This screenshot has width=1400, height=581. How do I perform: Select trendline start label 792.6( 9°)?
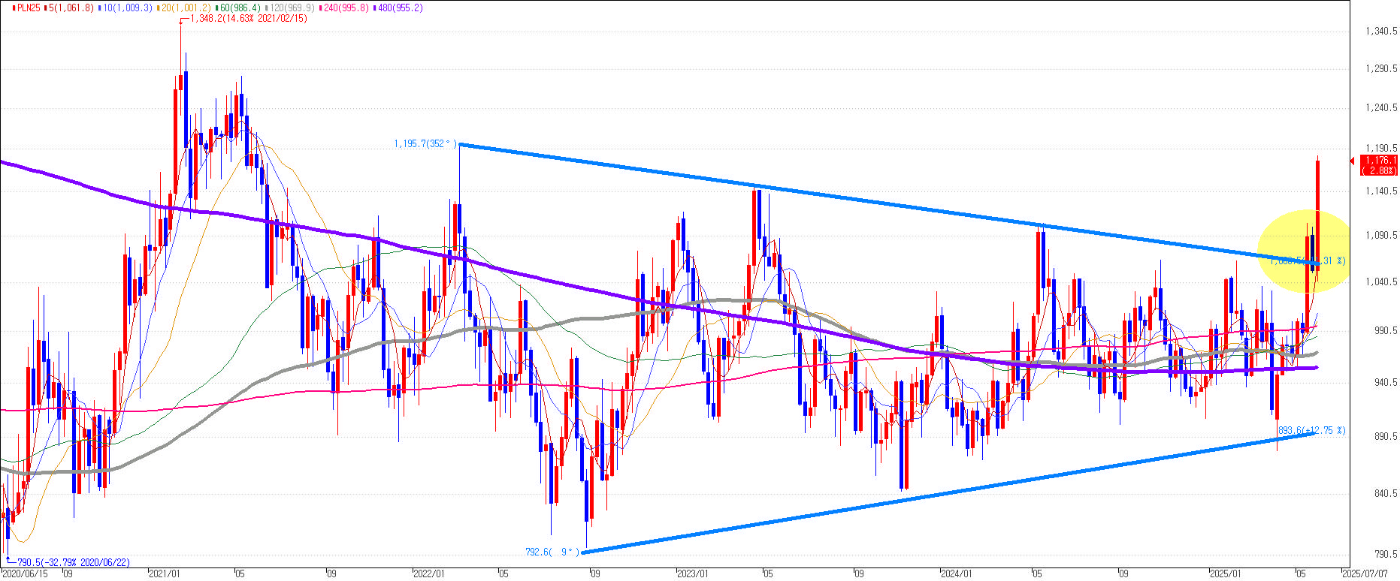552,552
